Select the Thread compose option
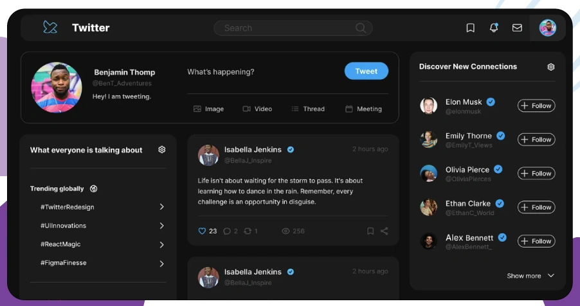This screenshot has width=580, height=306. click(308, 109)
